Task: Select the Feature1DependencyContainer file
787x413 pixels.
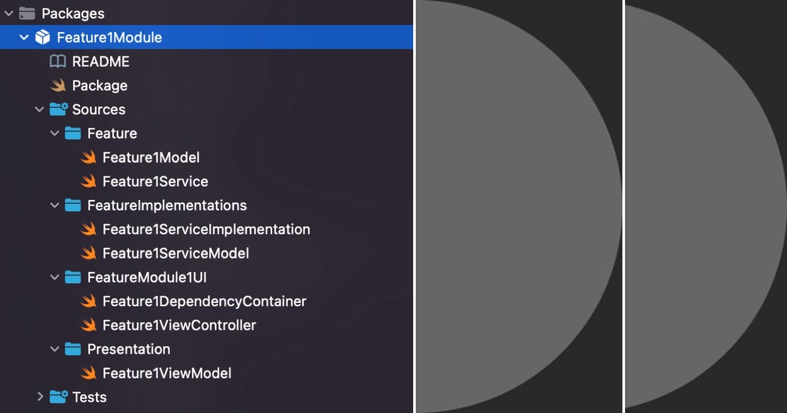Action: [204, 301]
